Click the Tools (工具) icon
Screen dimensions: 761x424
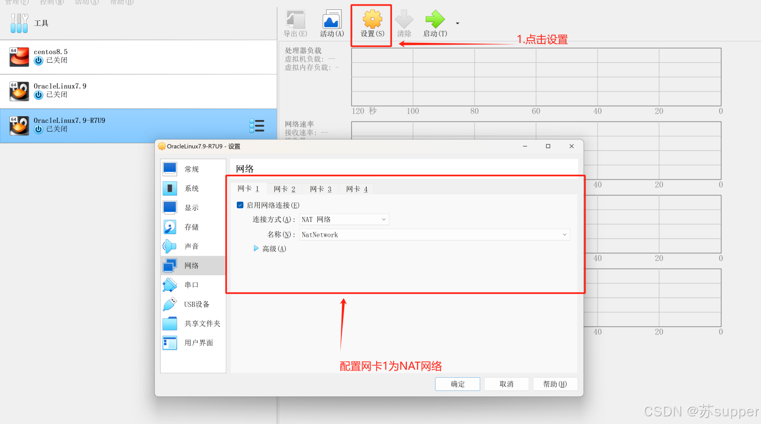pos(19,23)
